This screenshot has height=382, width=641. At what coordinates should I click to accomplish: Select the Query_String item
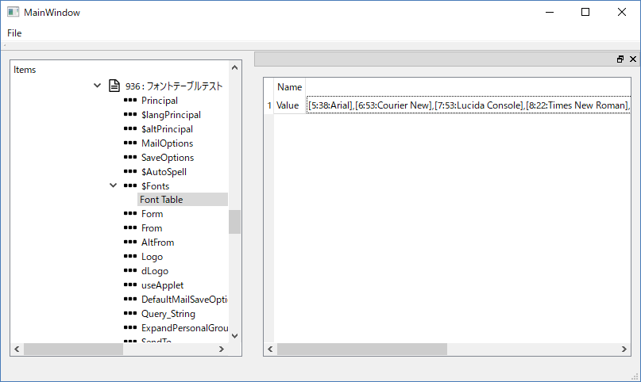(168, 314)
